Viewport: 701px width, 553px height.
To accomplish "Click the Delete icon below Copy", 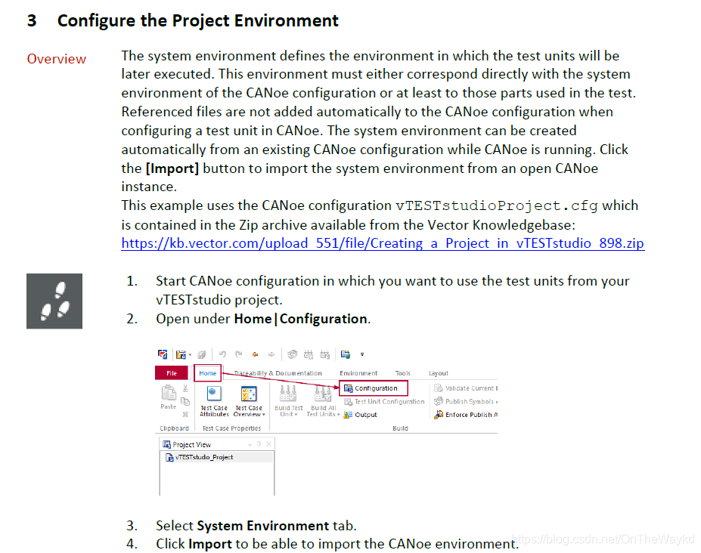I will click(x=185, y=414).
